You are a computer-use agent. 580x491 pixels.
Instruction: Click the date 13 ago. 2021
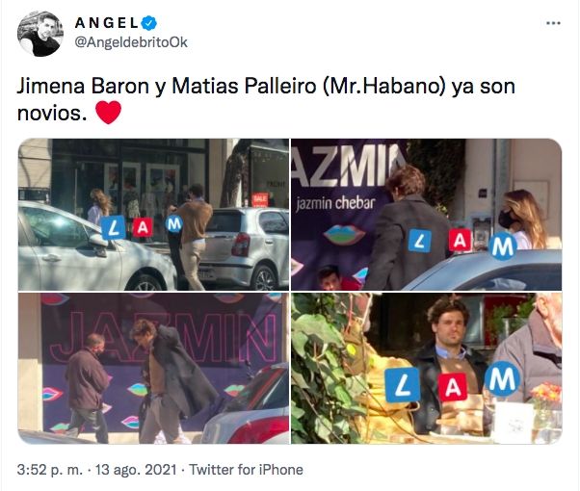click(x=136, y=470)
